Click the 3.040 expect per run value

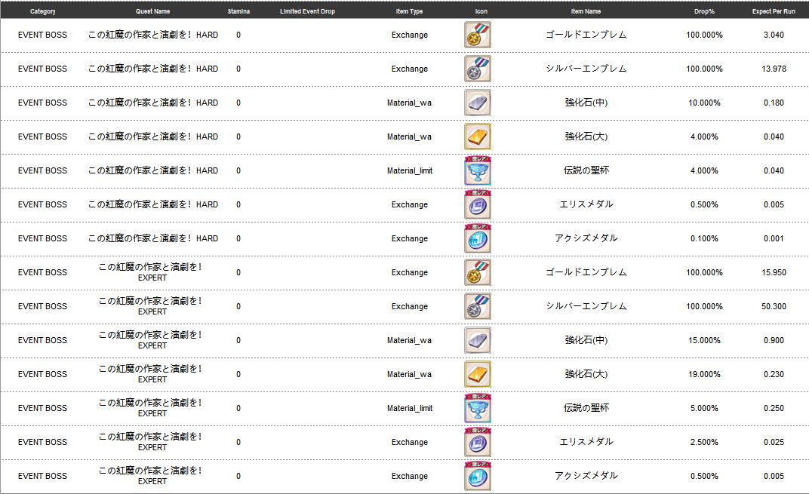pos(774,35)
